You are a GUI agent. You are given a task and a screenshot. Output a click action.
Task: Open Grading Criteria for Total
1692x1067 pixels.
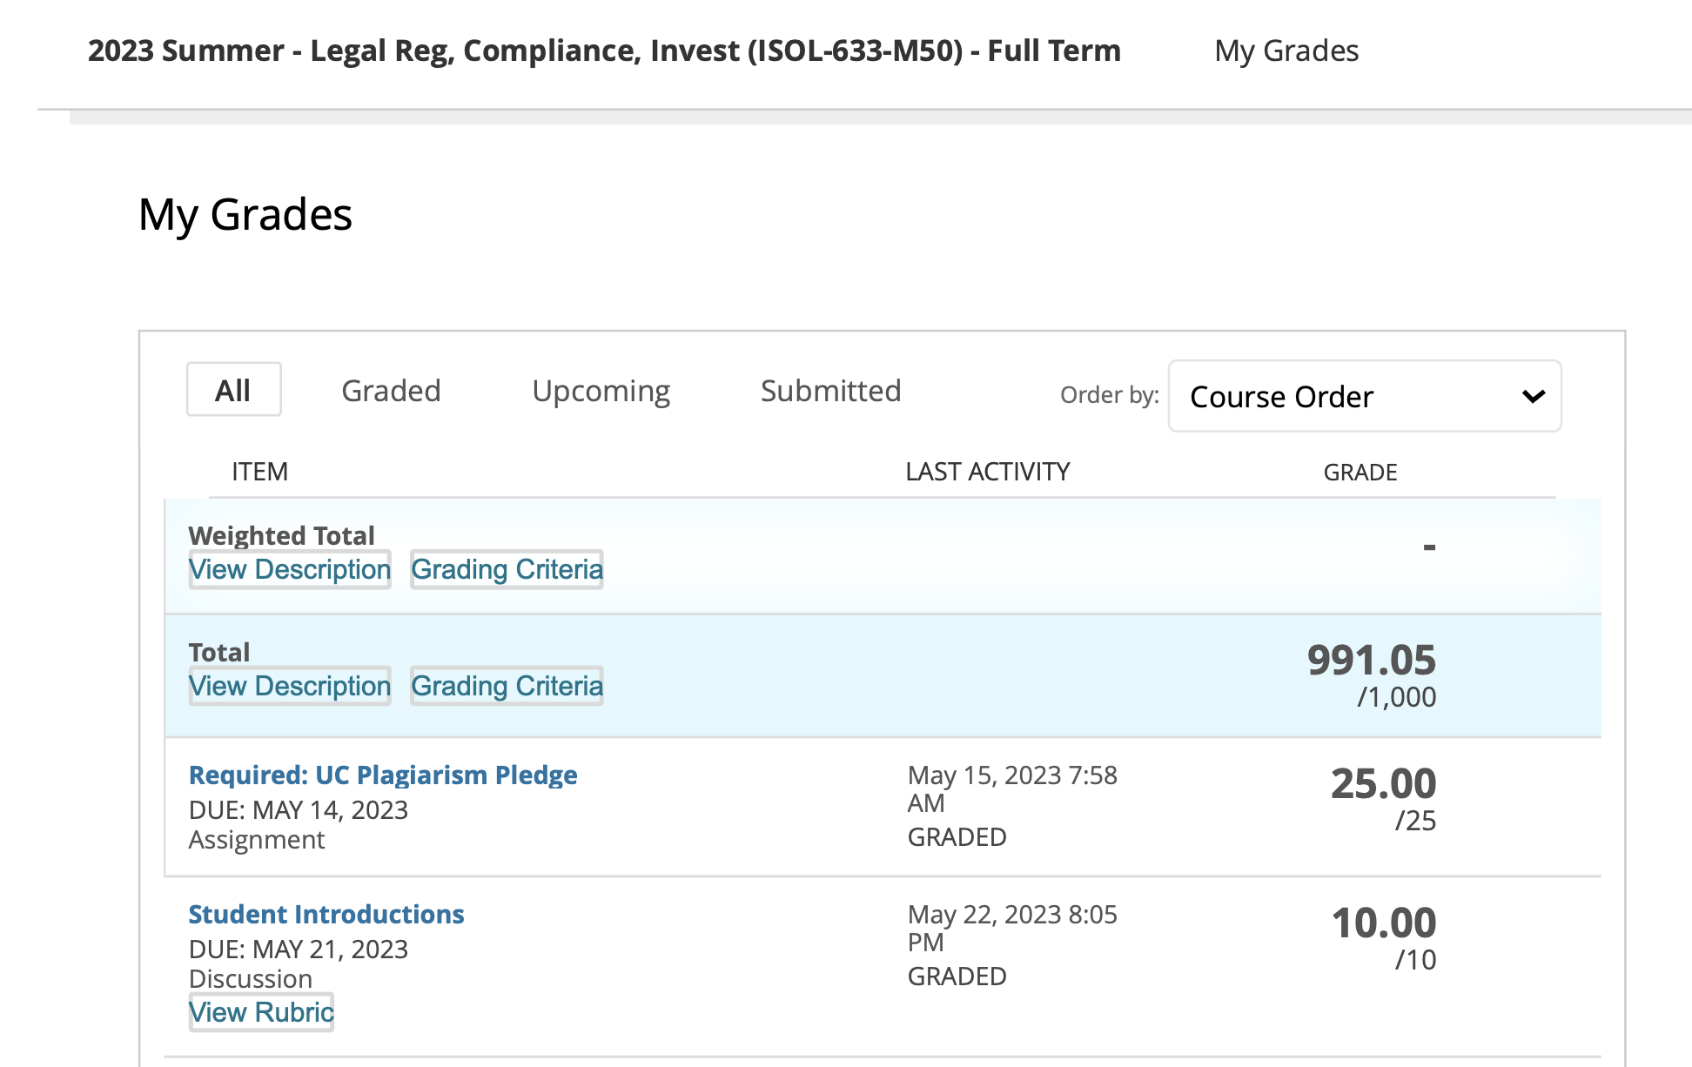(x=507, y=686)
